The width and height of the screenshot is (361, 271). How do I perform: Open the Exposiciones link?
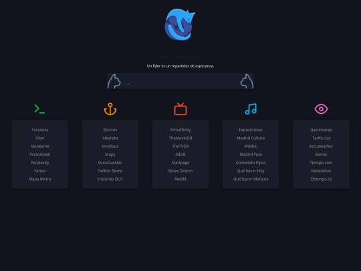click(251, 130)
